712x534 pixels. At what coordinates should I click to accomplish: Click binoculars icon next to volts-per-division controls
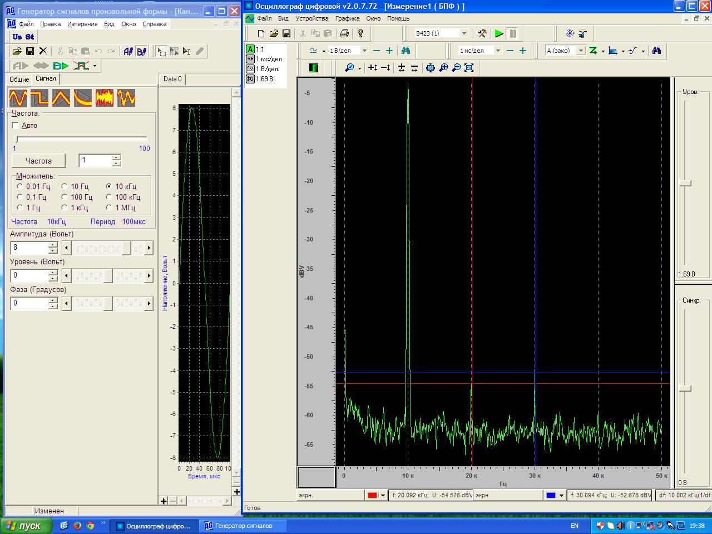pyautogui.click(x=406, y=51)
